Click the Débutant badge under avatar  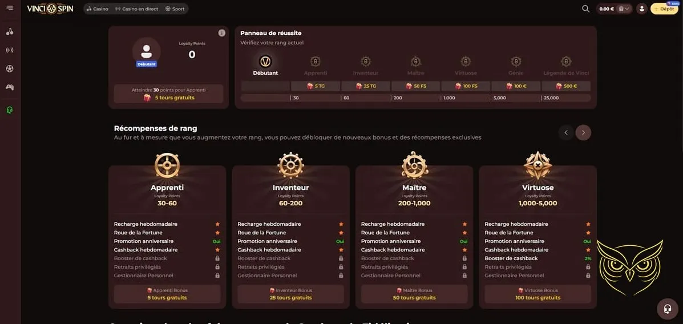[147, 64]
